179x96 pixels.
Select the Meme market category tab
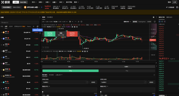[29, 26]
